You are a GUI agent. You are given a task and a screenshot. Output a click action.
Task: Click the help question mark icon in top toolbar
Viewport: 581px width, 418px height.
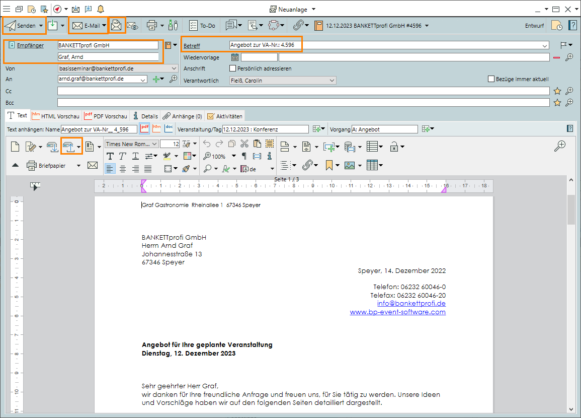(x=572, y=25)
